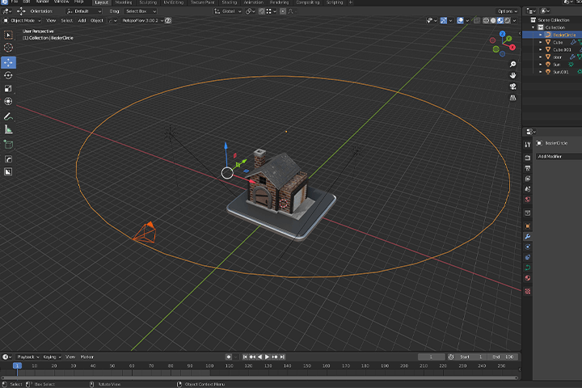Toggle auto keying record button
This screenshot has height=388, width=582.
coord(229,356)
